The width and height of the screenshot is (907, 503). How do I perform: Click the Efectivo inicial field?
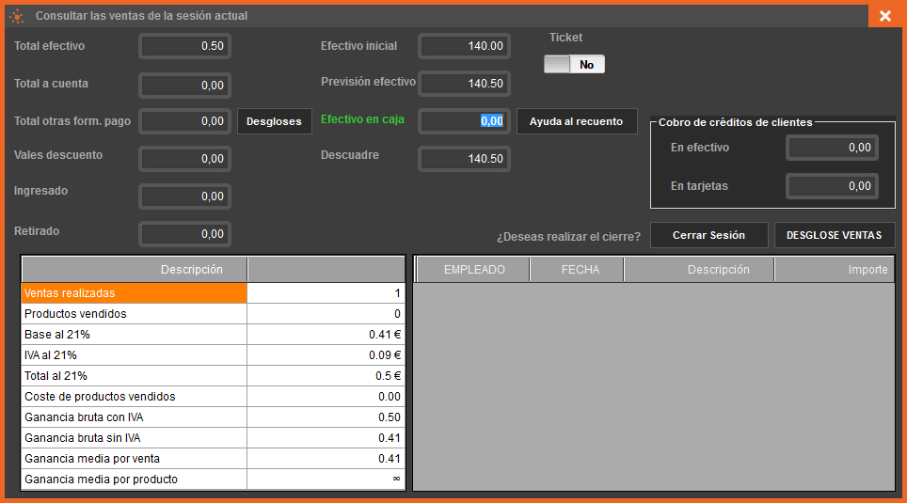tap(464, 46)
